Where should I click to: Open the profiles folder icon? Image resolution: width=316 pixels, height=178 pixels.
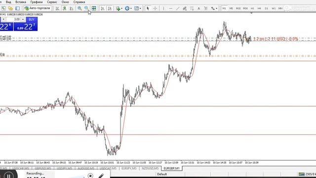coord(10,8)
